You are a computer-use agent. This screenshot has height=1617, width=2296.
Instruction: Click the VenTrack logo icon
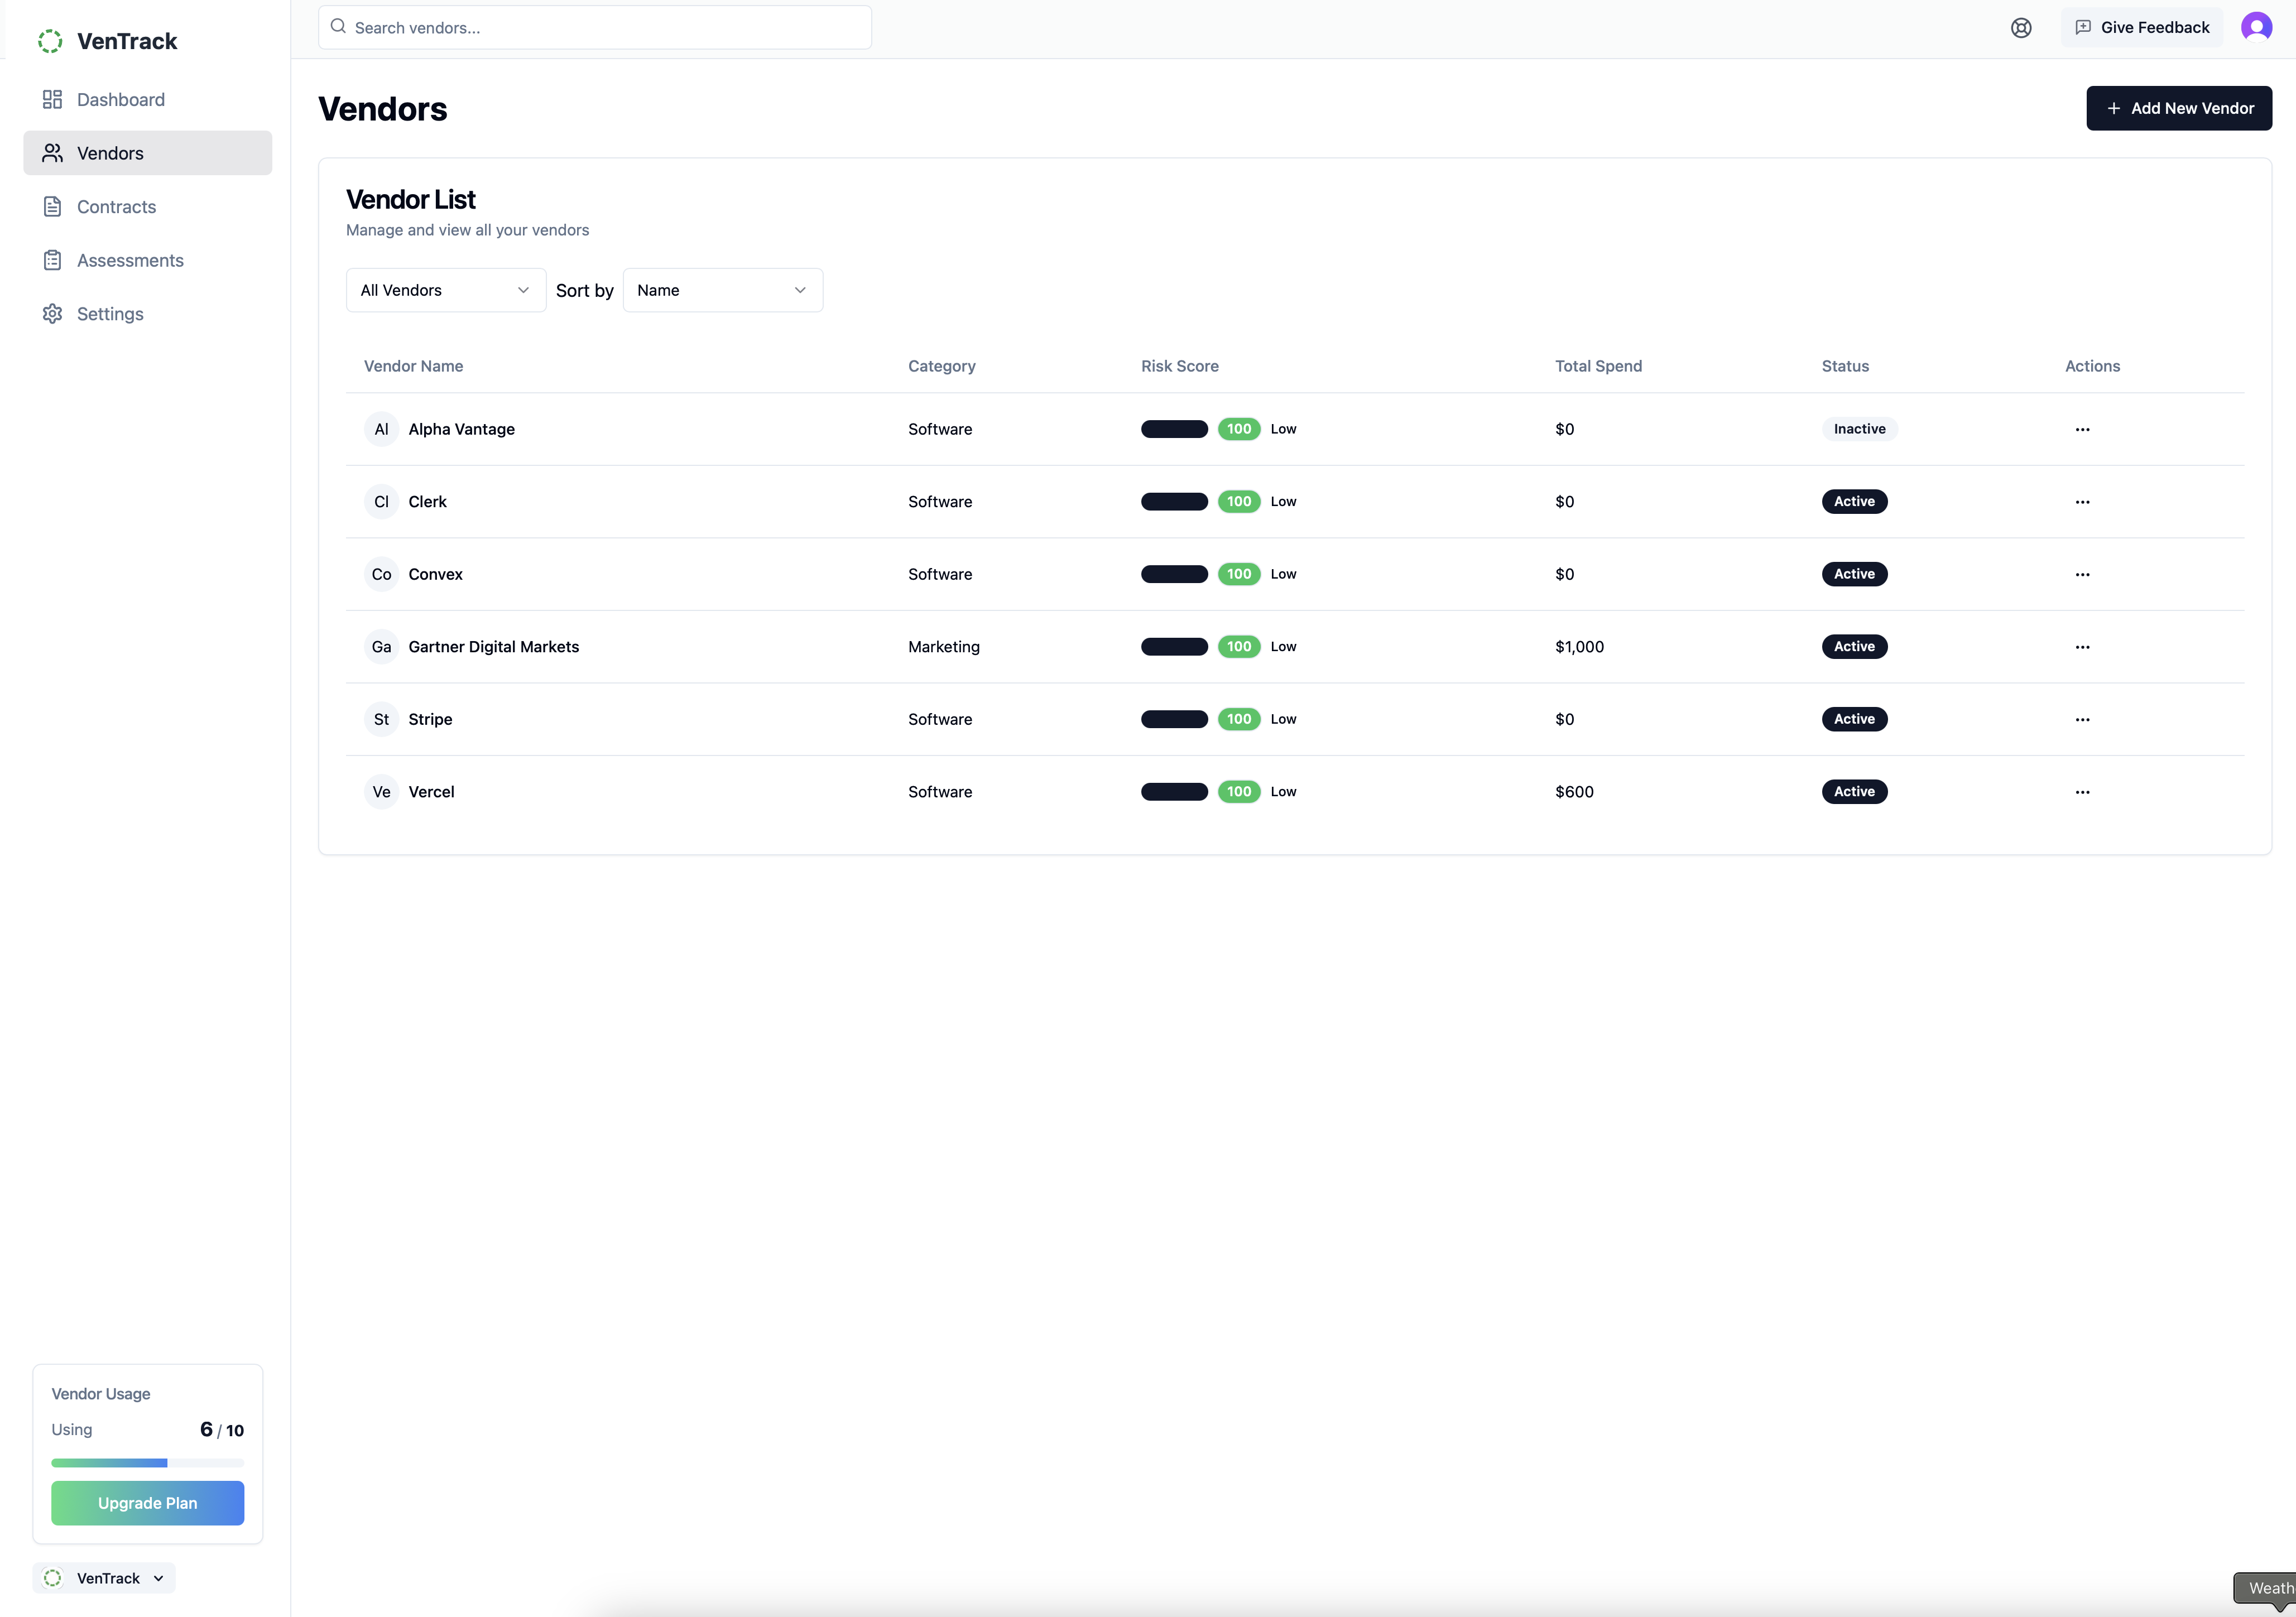50,41
